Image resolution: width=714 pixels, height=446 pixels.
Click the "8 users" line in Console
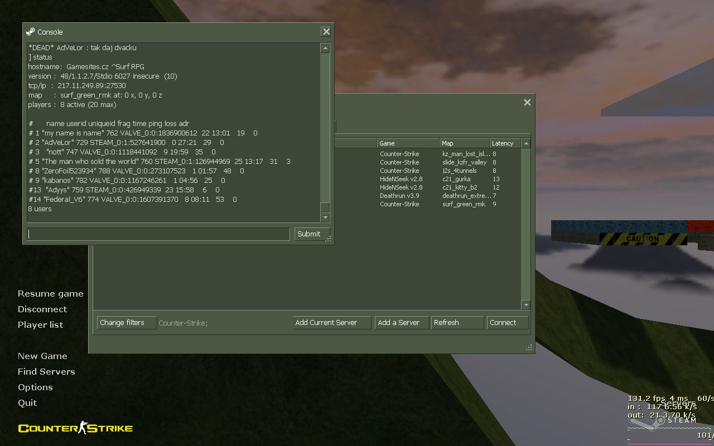[40, 209]
